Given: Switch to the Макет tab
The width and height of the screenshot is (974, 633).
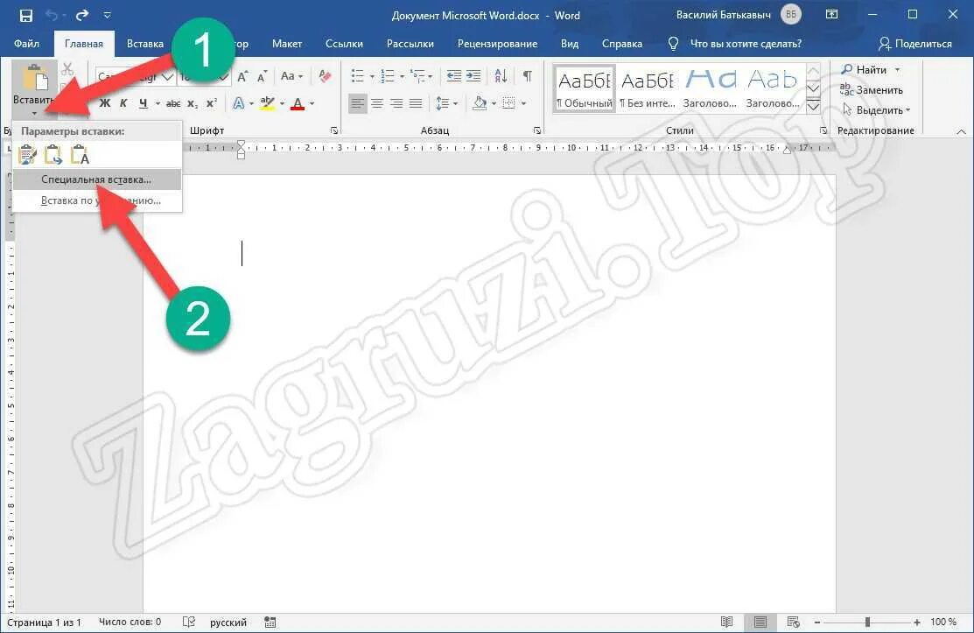Looking at the screenshot, I should [x=287, y=44].
